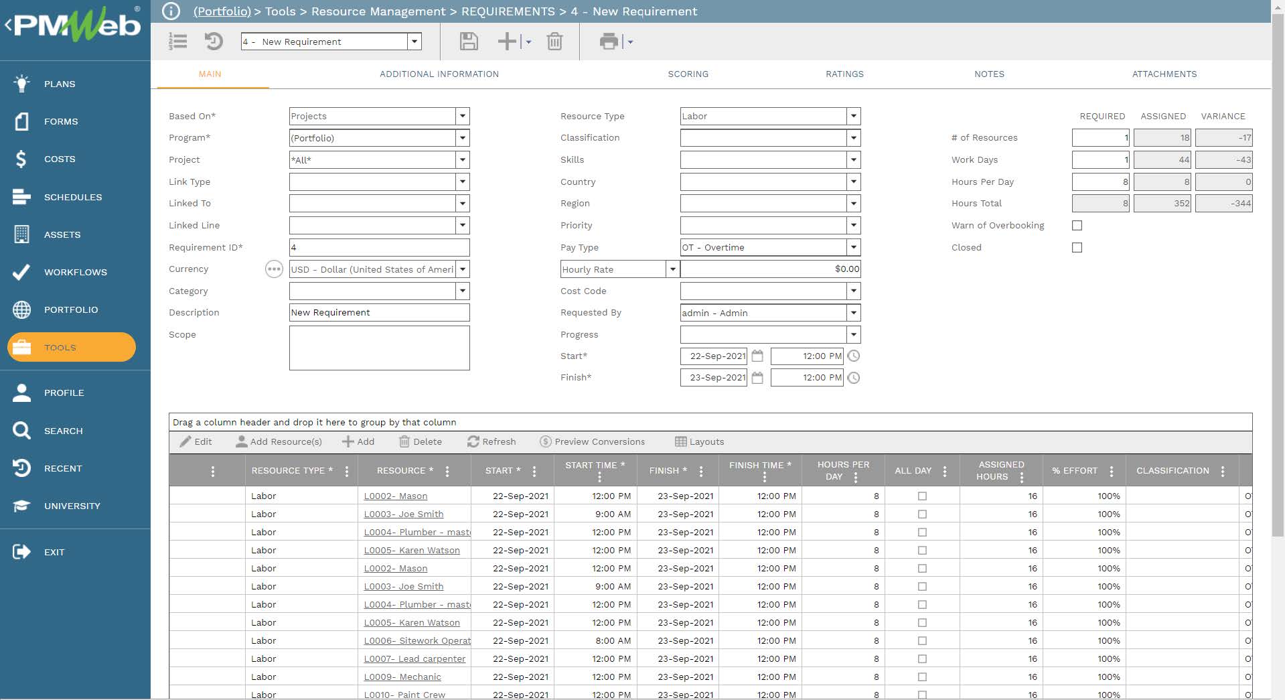Open the Finish date calendar picker
The height and width of the screenshot is (700, 1285).
[x=757, y=378]
